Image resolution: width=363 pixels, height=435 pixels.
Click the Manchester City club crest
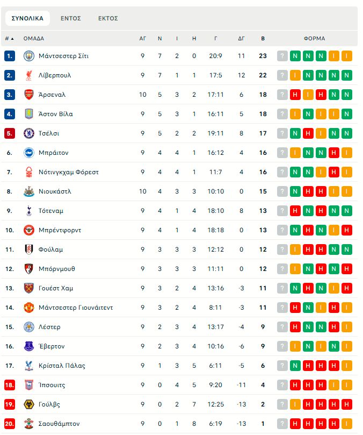pos(29,56)
